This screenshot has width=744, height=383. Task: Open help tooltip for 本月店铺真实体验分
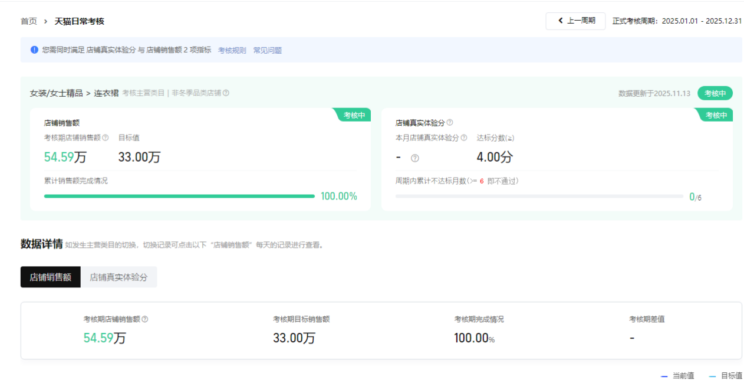coord(464,138)
